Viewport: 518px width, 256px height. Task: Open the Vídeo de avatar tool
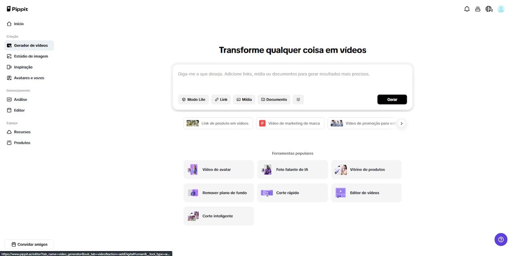coord(219,170)
